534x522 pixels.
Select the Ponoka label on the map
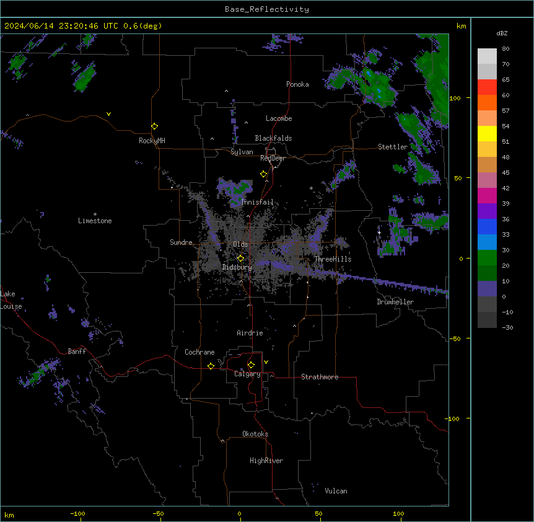(297, 84)
